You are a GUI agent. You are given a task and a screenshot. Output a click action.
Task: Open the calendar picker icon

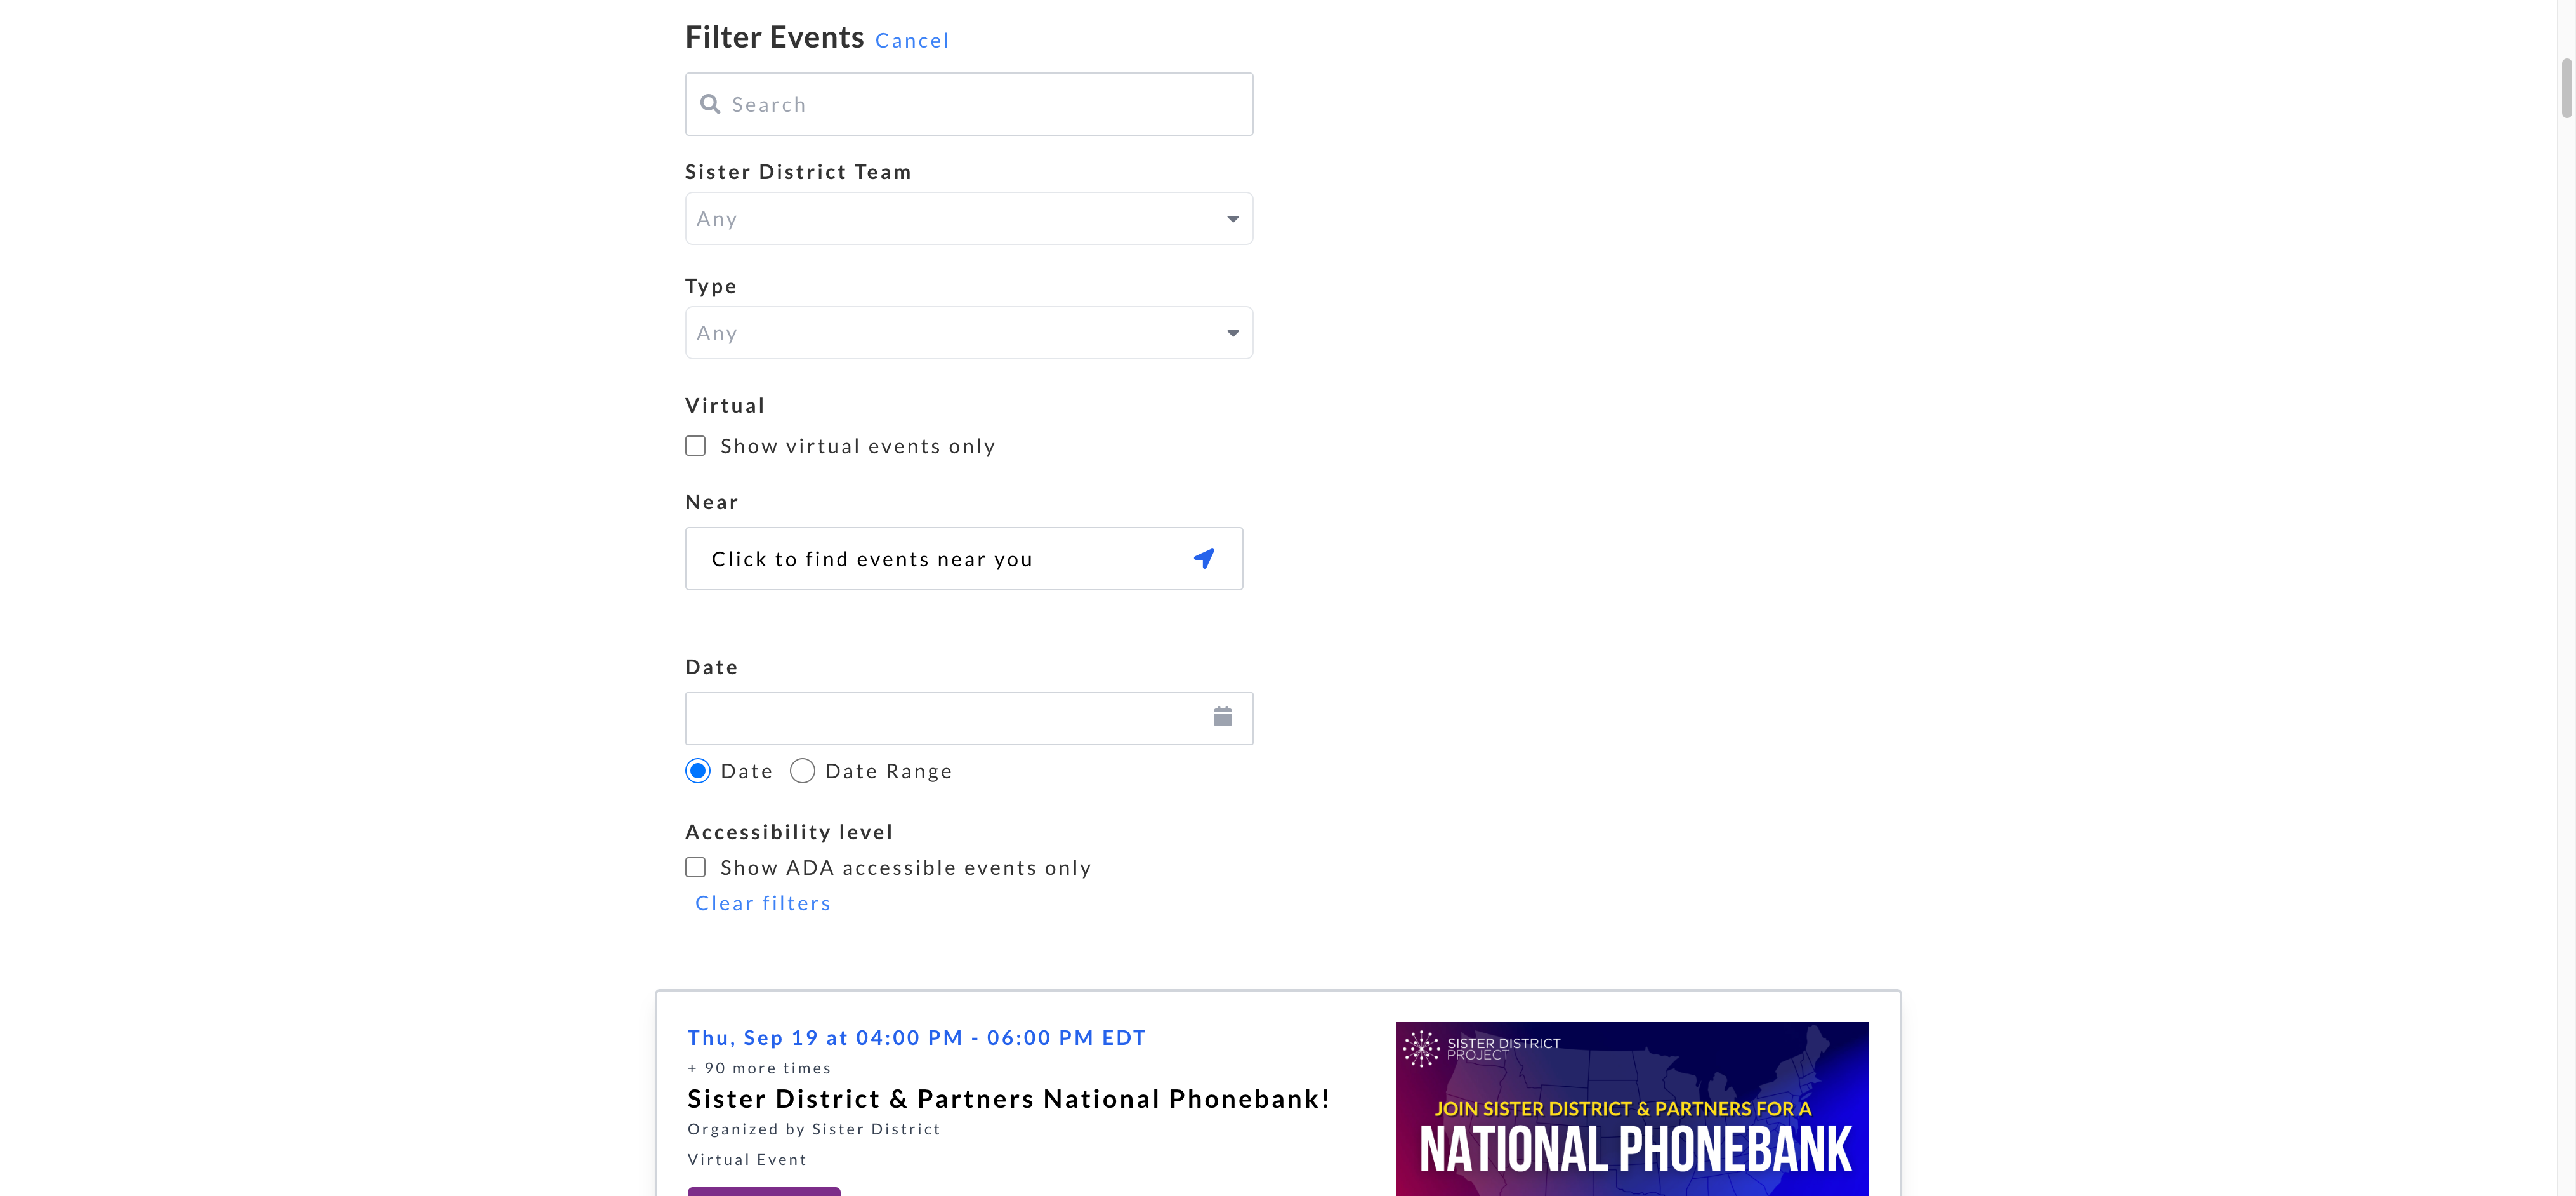[1222, 717]
